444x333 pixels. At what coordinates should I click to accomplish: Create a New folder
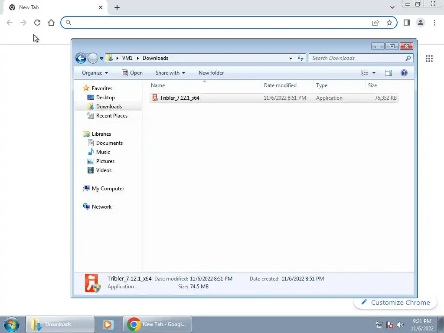[x=211, y=73]
